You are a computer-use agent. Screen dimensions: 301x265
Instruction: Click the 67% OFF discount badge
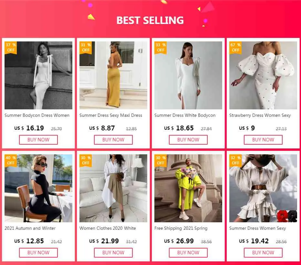236,47
